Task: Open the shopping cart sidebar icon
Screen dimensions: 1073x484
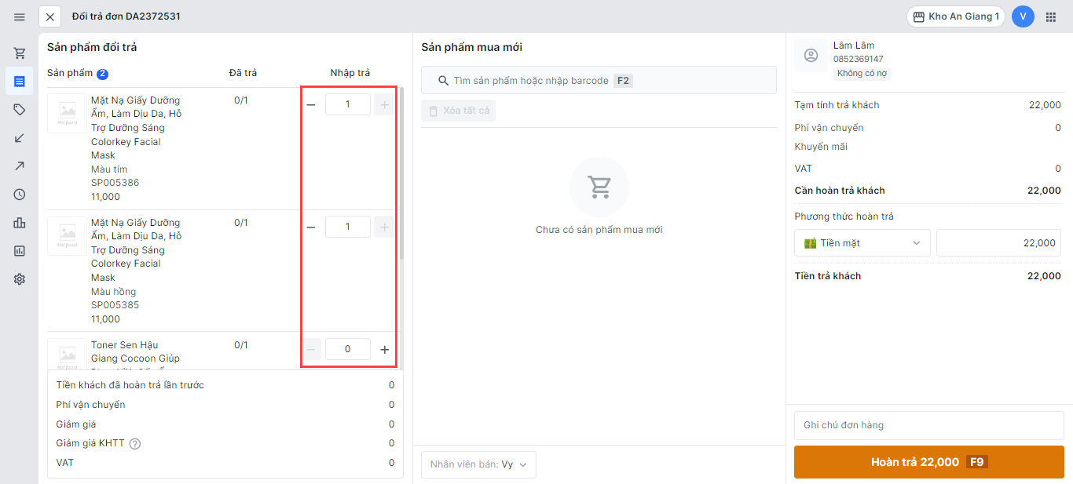Action: tap(20, 53)
